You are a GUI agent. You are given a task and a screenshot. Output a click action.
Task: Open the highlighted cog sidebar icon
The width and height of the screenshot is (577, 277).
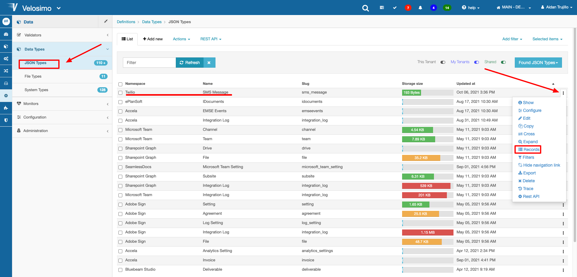tap(6, 96)
